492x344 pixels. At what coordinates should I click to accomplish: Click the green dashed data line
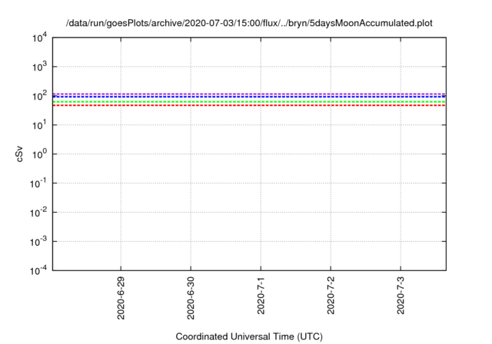tap(249, 102)
